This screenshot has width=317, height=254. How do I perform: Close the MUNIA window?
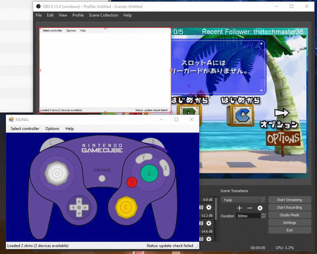click(192, 119)
